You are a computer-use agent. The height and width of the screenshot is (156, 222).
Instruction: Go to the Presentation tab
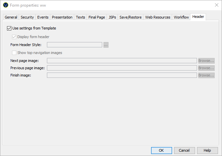tap(62, 17)
